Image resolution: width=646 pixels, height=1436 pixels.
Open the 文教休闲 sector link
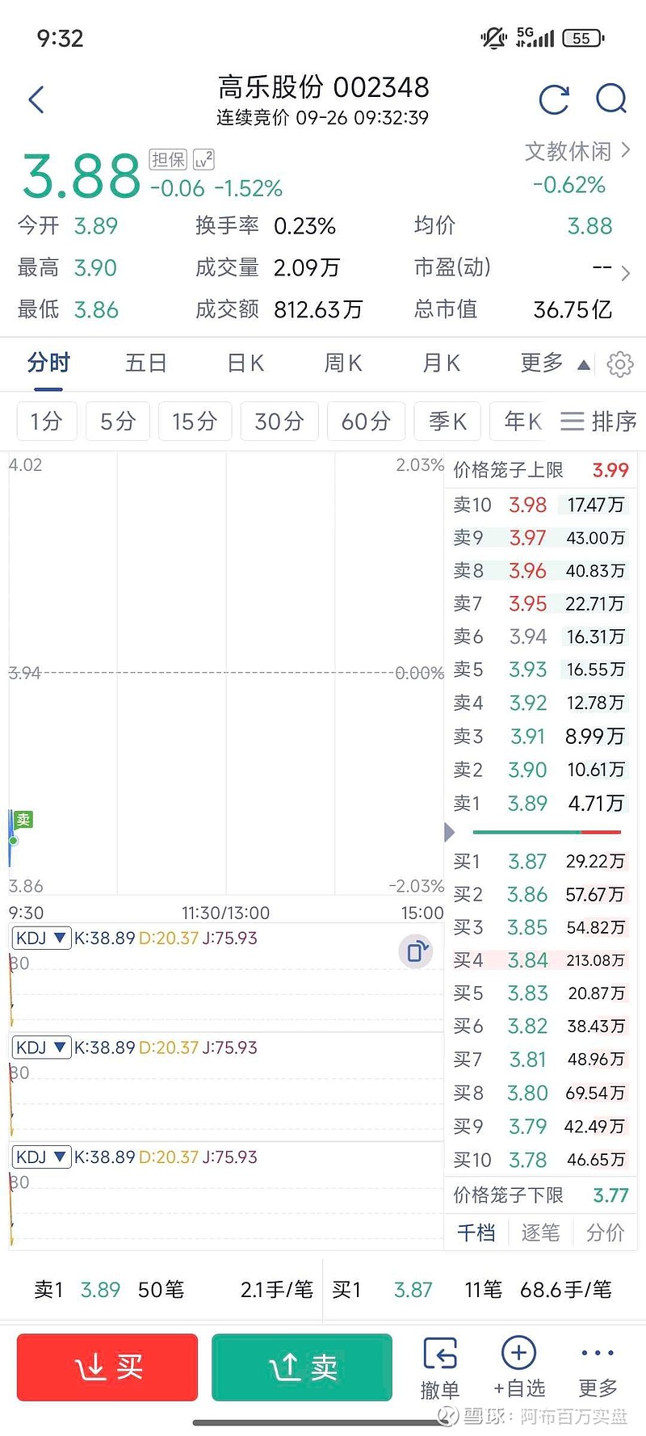coord(577,152)
